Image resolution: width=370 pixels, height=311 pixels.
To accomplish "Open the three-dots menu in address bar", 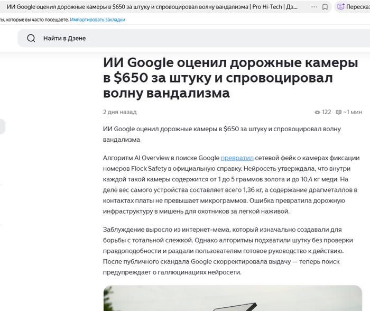I will (x=314, y=7).
